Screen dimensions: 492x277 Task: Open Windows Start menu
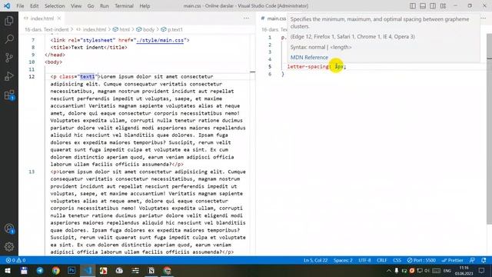pos(8,271)
